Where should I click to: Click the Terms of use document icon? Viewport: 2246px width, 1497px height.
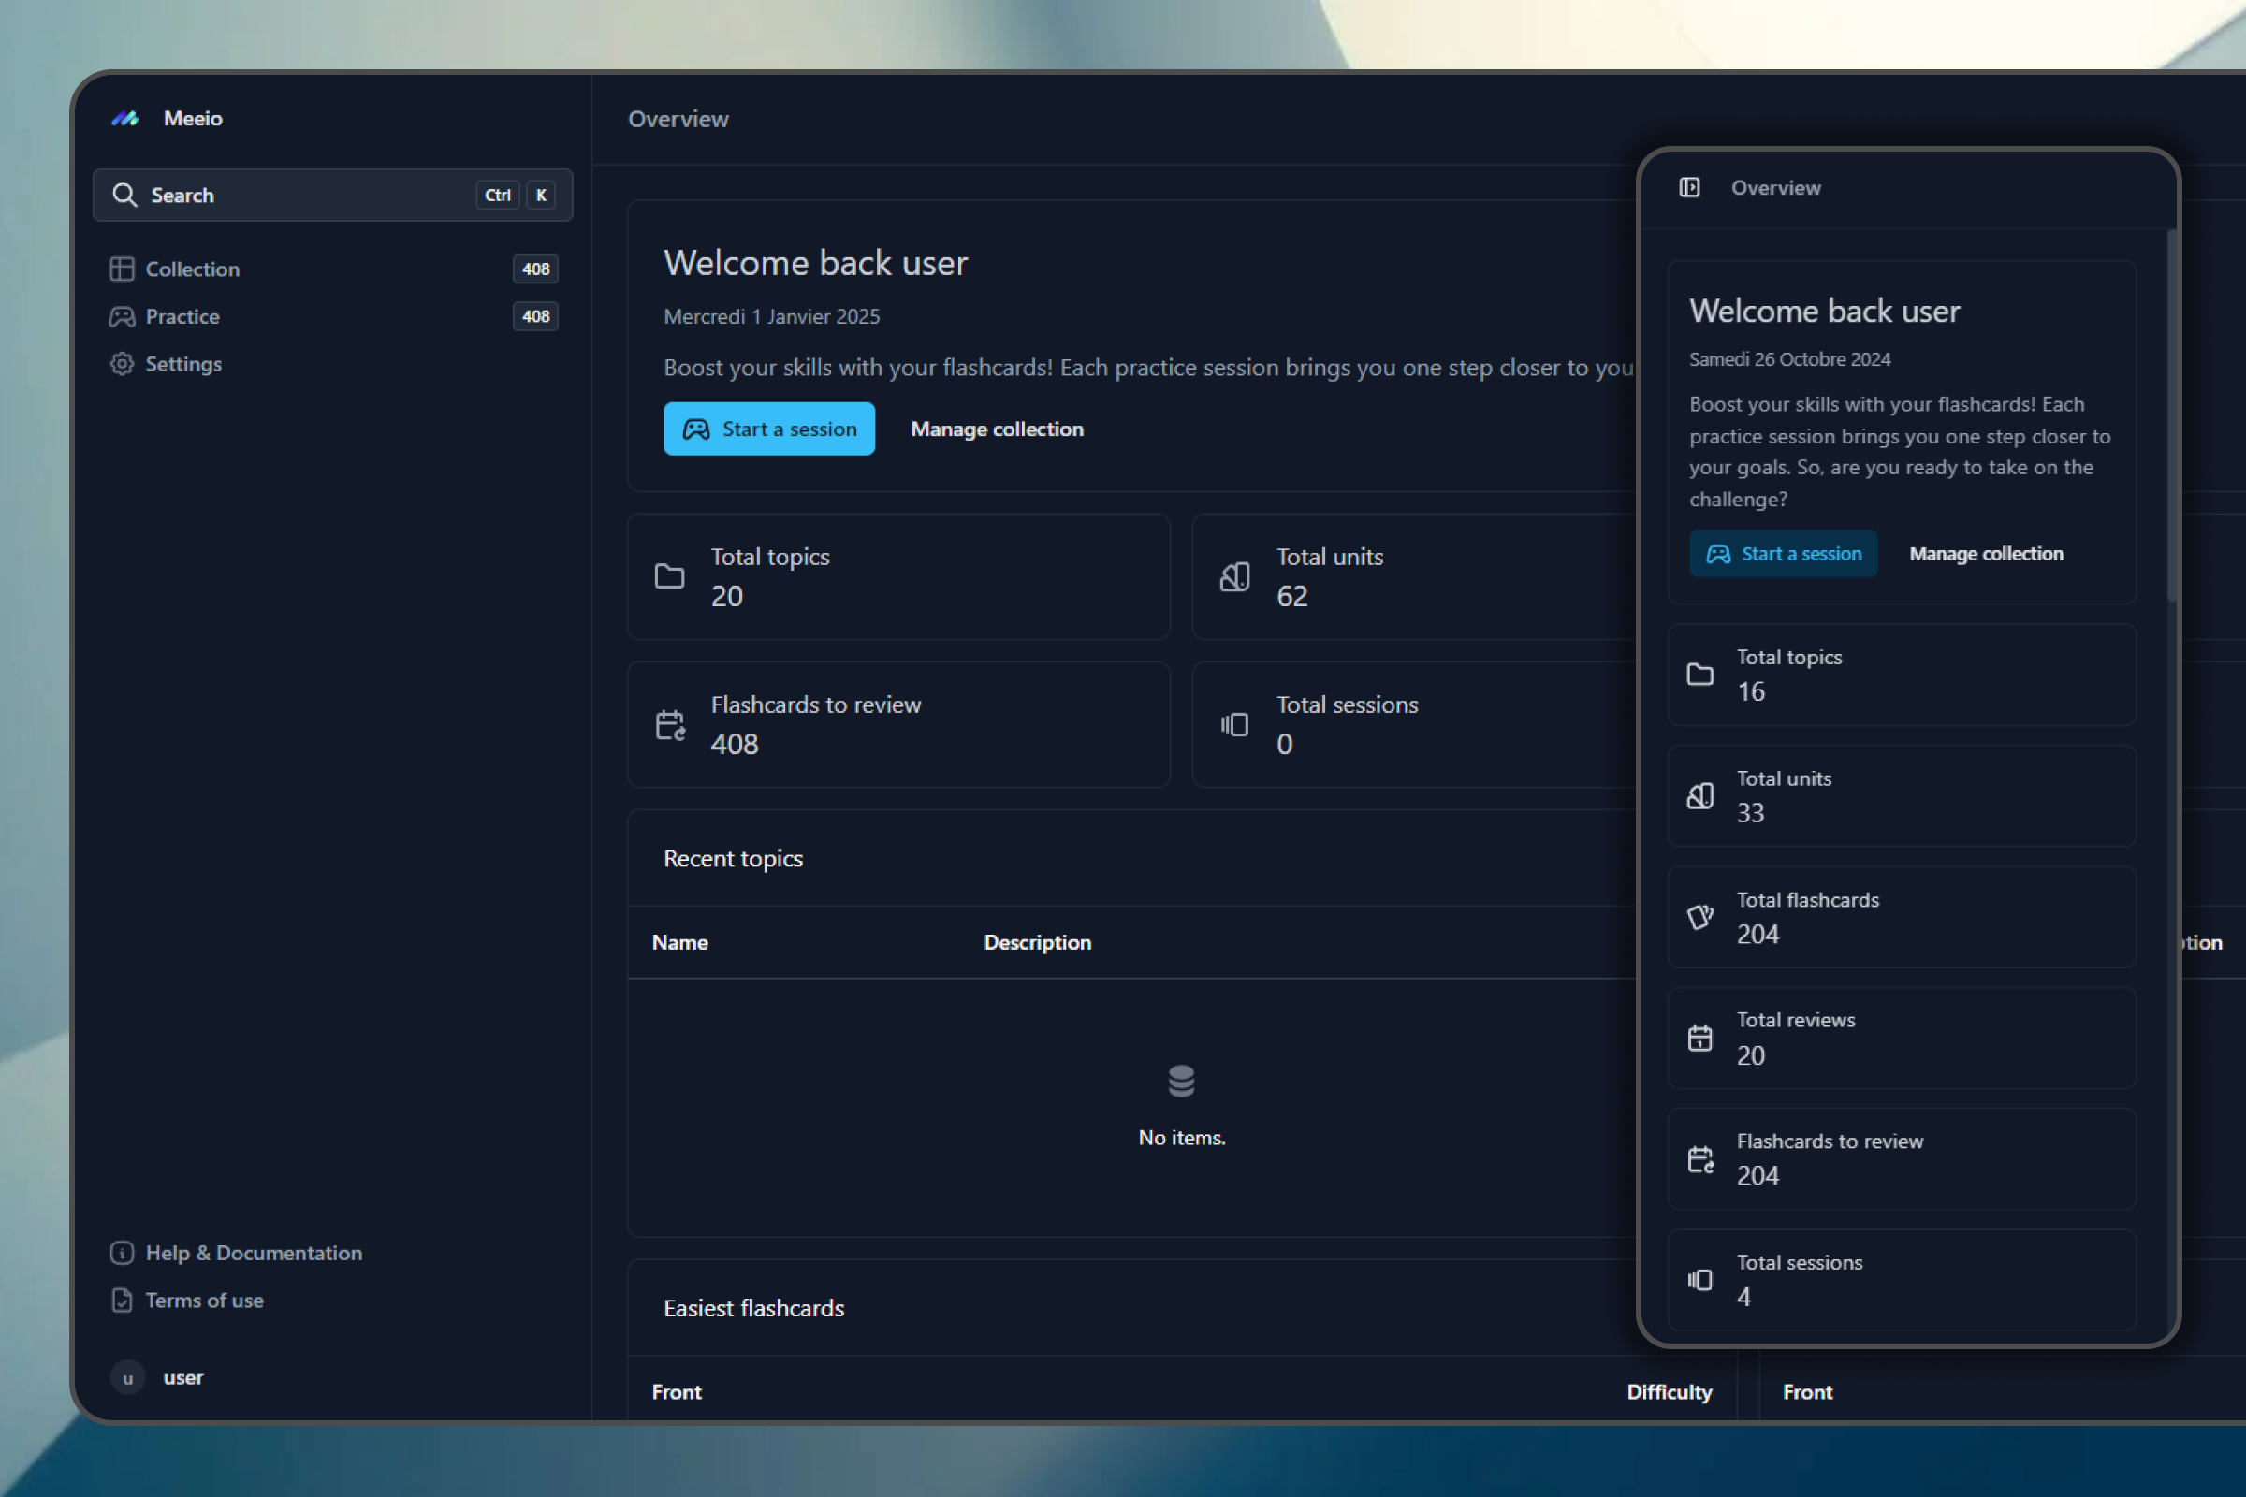click(122, 1301)
